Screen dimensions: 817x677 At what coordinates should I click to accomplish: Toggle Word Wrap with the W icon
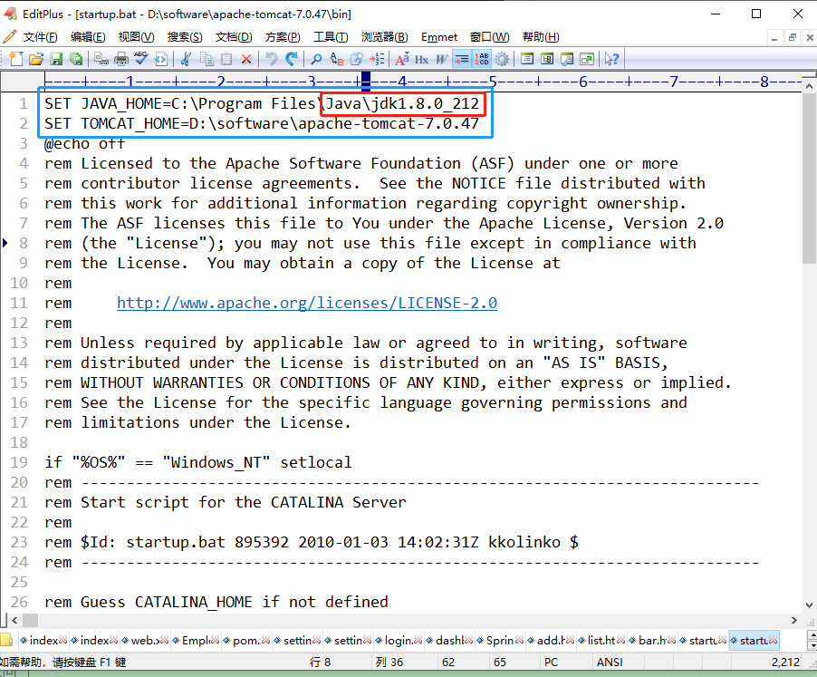click(x=441, y=60)
